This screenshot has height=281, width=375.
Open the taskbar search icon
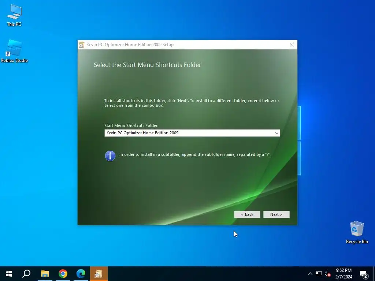(x=26, y=274)
